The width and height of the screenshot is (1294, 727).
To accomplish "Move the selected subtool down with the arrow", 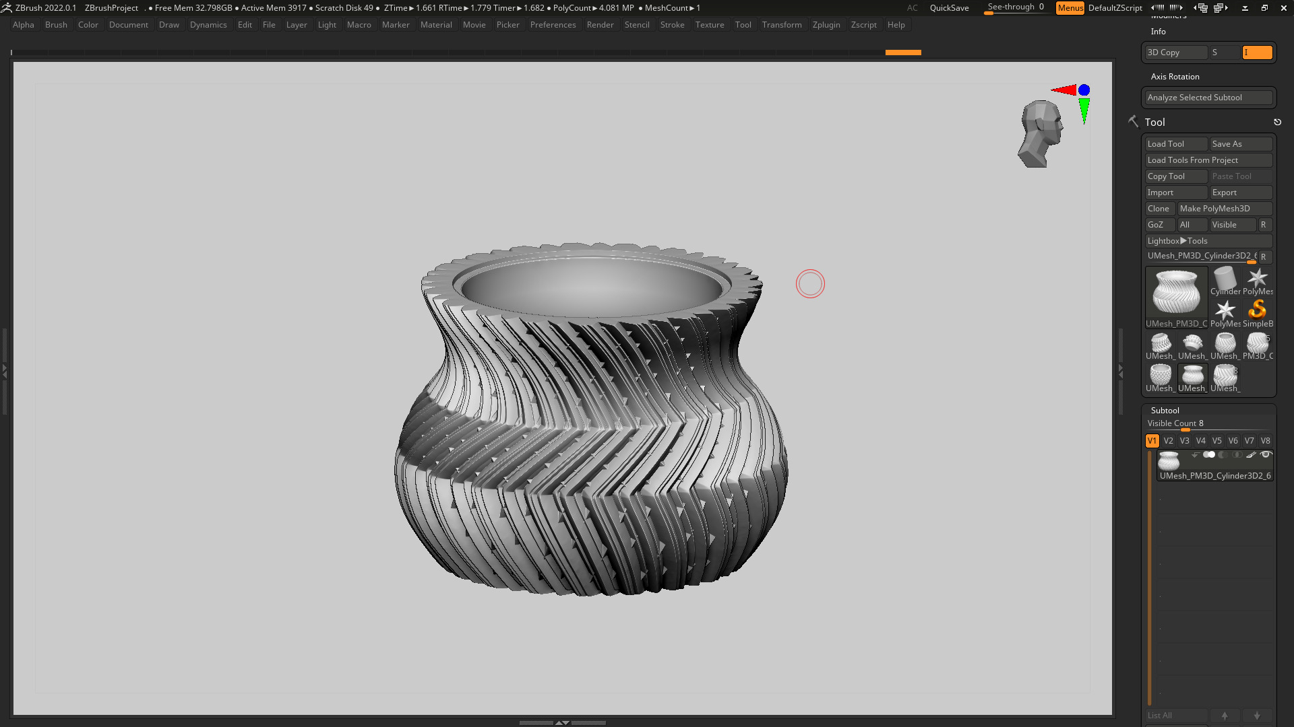I will pos(1257,716).
